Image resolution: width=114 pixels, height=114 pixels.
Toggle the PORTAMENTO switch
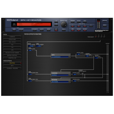coord(35,31)
